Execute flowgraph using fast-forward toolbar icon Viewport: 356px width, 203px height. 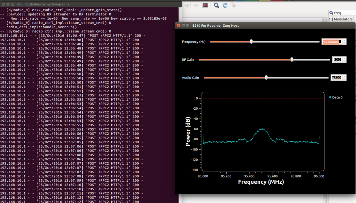(x=196, y=5)
